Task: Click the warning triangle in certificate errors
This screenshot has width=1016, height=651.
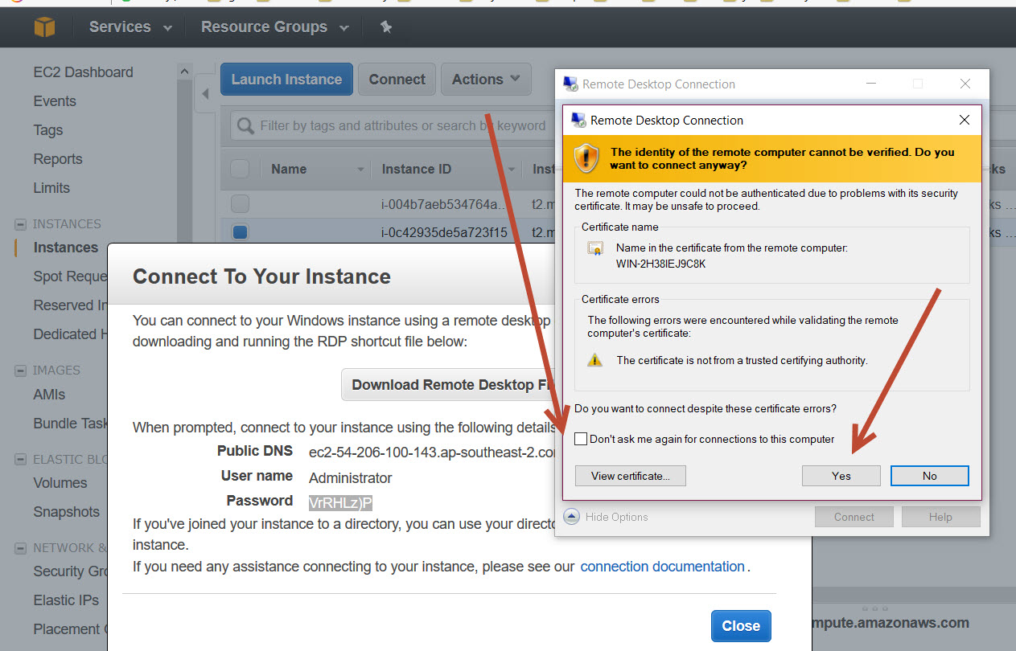Action: click(594, 360)
